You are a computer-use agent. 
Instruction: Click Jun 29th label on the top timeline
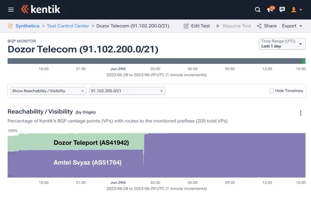(x=118, y=68)
